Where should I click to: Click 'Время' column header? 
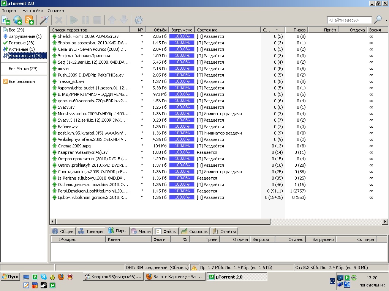point(377,30)
